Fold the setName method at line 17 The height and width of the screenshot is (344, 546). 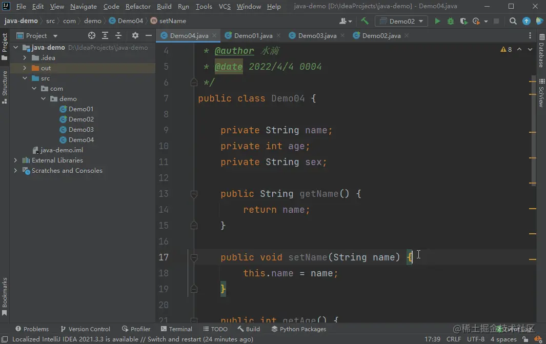click(194, 257)
